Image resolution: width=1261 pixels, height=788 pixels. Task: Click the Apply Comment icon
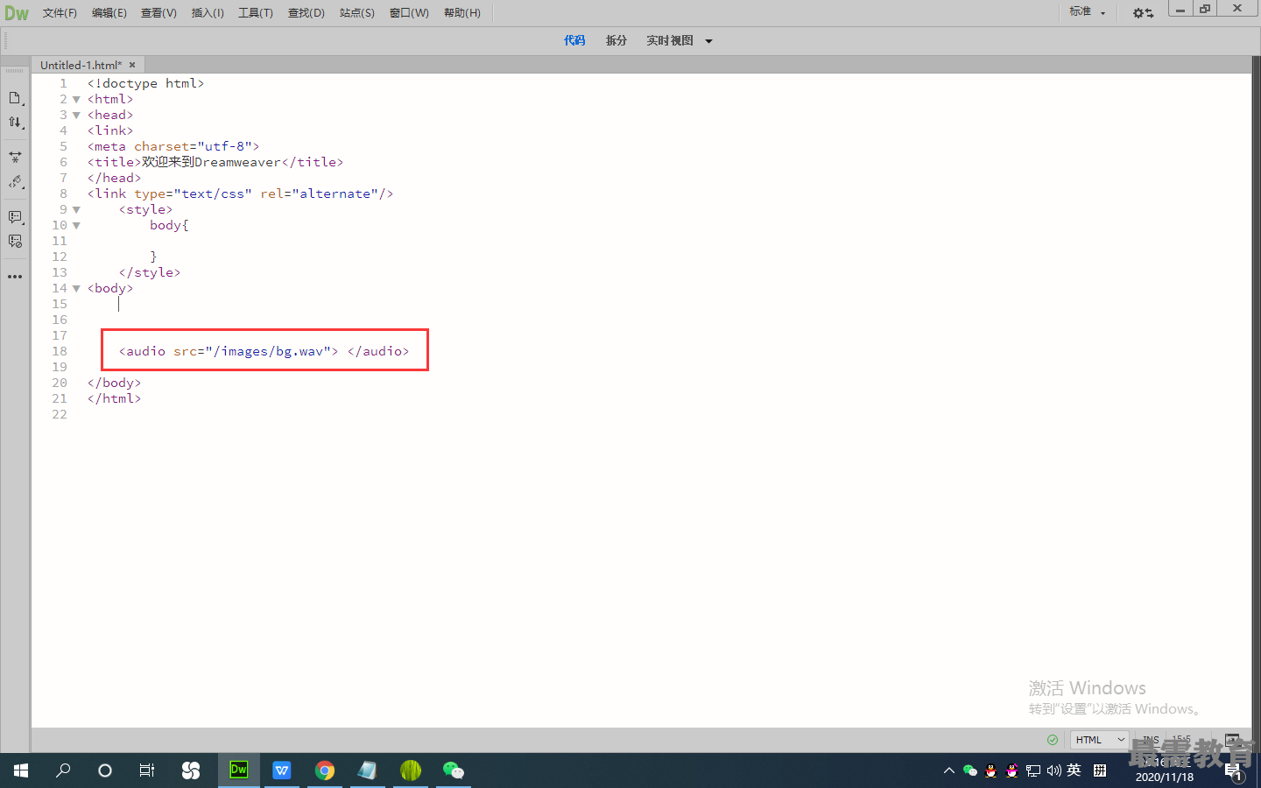(x=15, y=216)
